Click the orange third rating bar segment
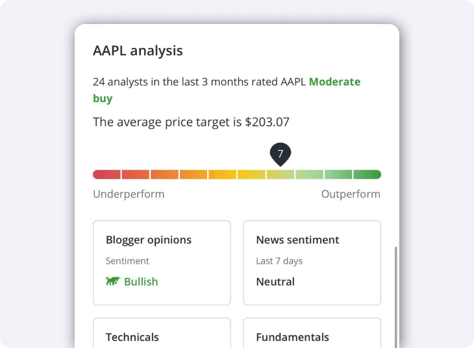474x348 pixels. 165,175
